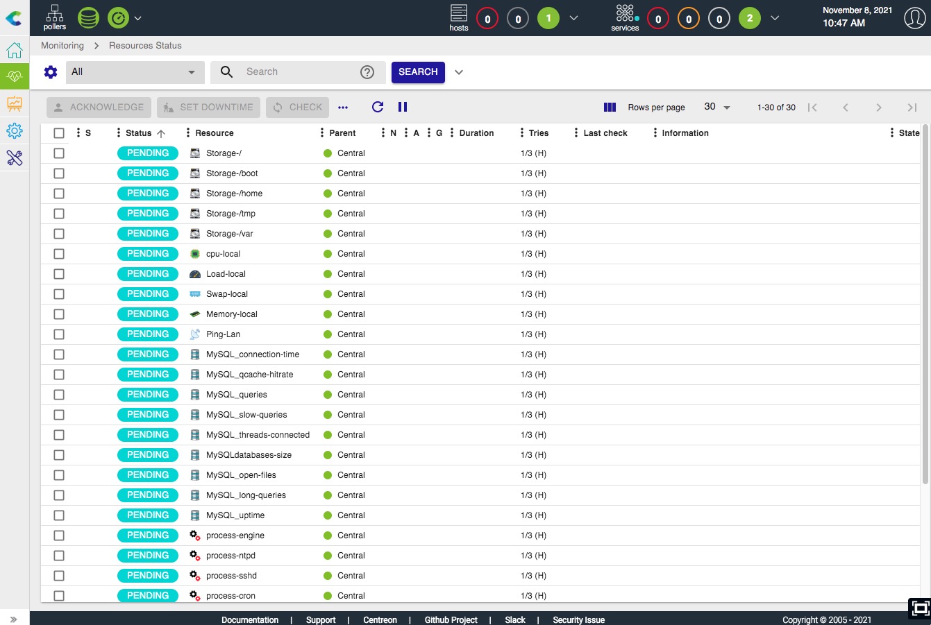Click the filter settings gear icon
931x625 pixels.
coord(51,72)
